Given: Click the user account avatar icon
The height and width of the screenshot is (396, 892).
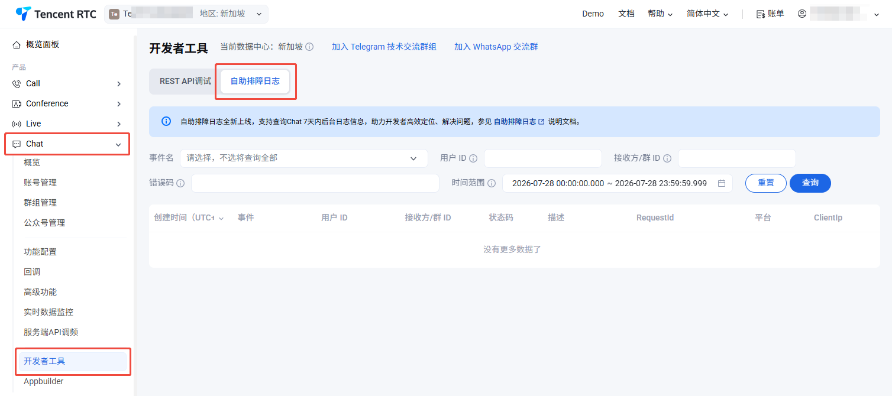Looking at the screenshot, I should click(802, 14).
